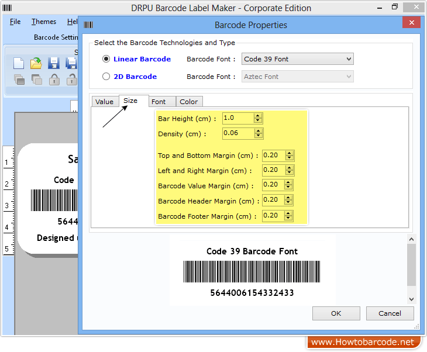Click the barcode preview vertical scrollbar
The width and height of the screenshot is (427, 352).
pos(411,269)
